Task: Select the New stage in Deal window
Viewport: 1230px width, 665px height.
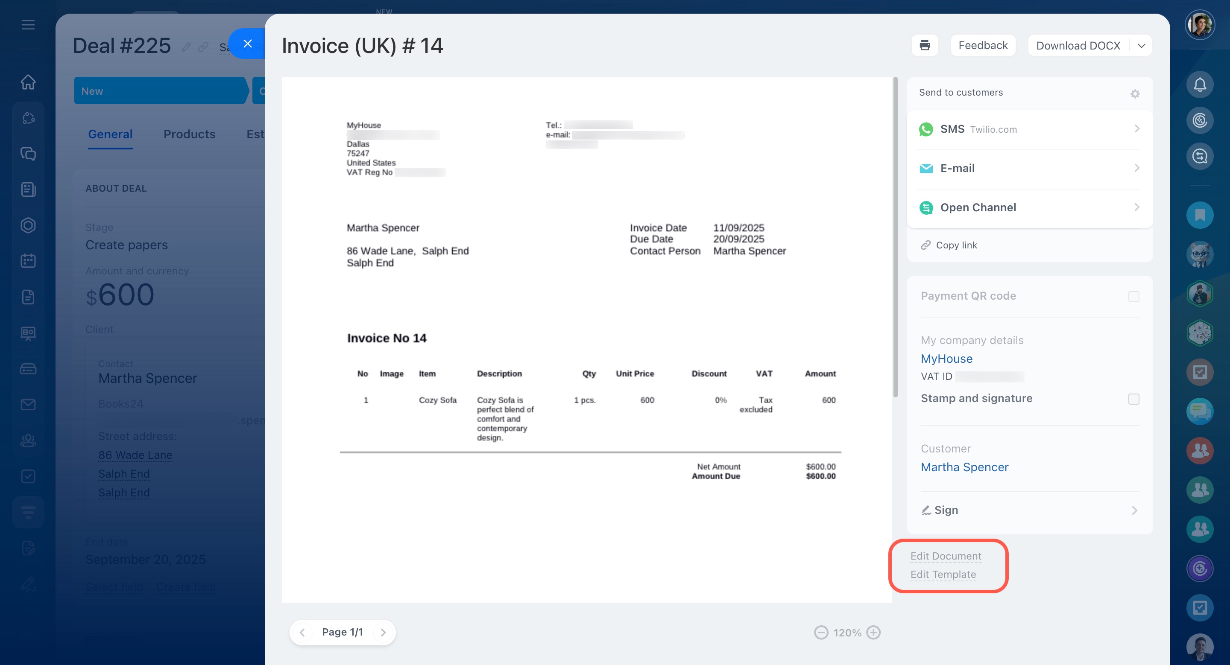Action: [x=161, y=90]
